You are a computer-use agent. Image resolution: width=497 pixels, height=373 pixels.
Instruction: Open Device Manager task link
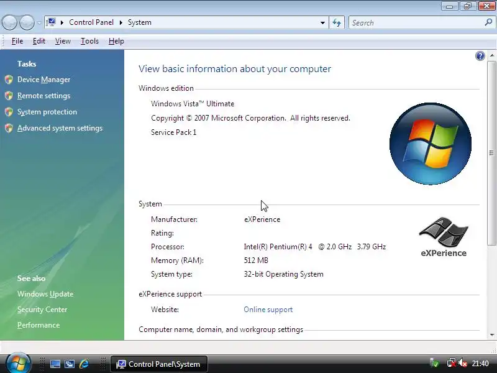point(43,80)
